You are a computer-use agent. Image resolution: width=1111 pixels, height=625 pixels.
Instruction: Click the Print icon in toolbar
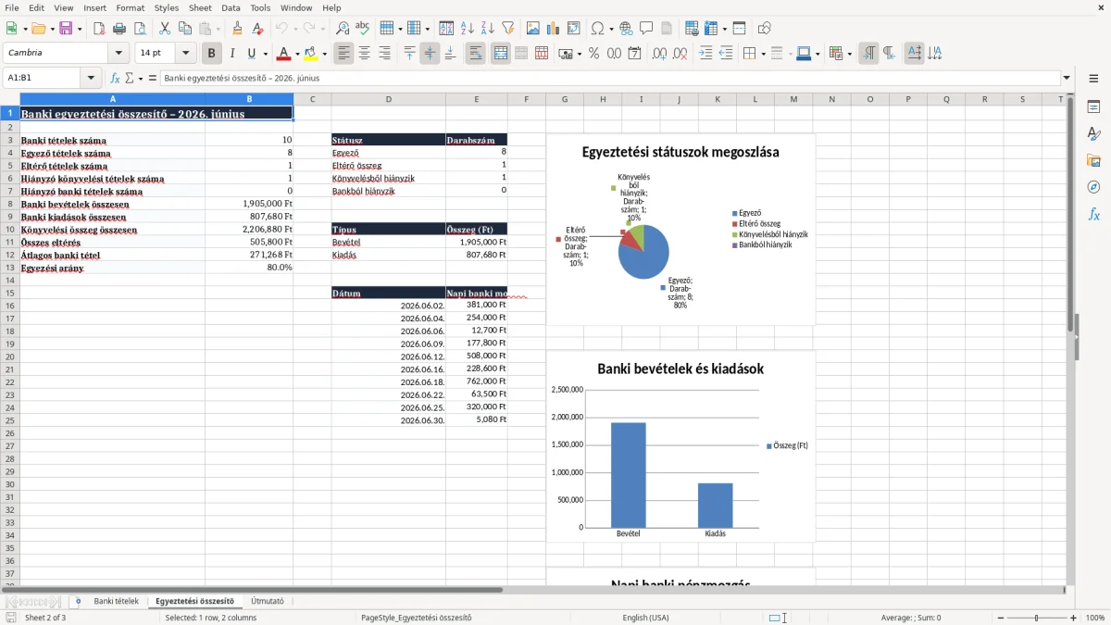click(x=119, y=29)
